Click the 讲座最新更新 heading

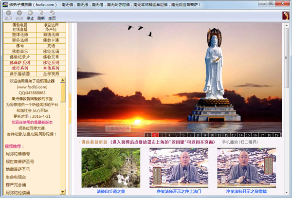click(x=94, y=142)
